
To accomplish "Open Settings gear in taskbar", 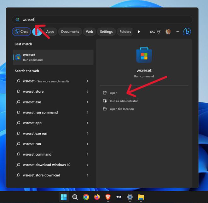I will (x=130, y=197).
